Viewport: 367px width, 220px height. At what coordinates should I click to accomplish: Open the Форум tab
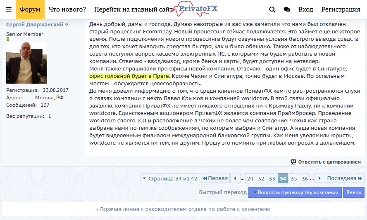click(30, 9)
